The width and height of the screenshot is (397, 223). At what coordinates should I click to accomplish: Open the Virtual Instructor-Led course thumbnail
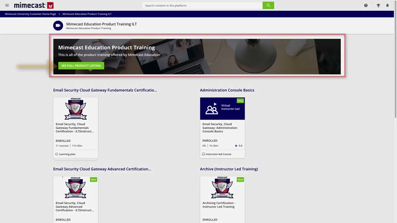coord(222,109)
